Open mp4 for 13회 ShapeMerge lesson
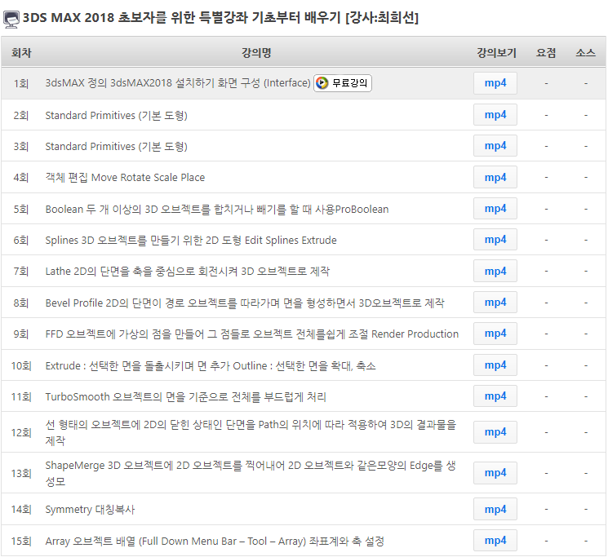 click(x=495, y=473)
